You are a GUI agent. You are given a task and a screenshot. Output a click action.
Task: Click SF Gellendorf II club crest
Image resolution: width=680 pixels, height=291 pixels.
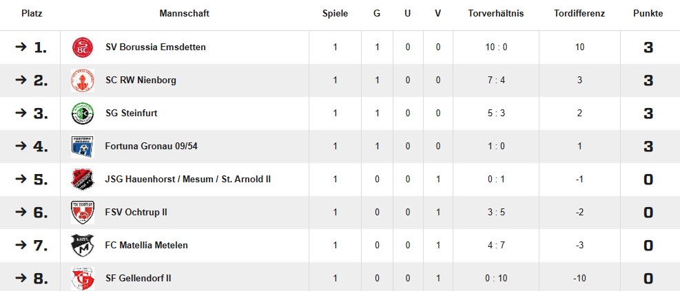(83, 278)
